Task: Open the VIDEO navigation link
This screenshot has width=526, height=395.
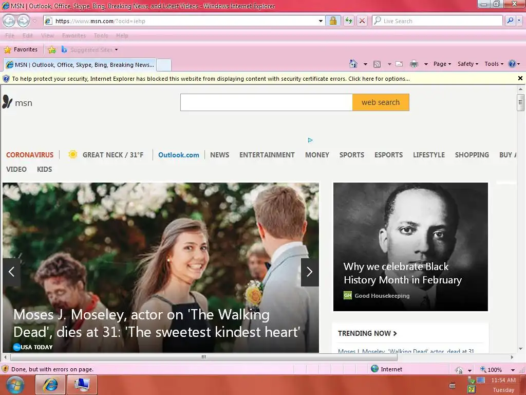Action: [x=16, y=169]
